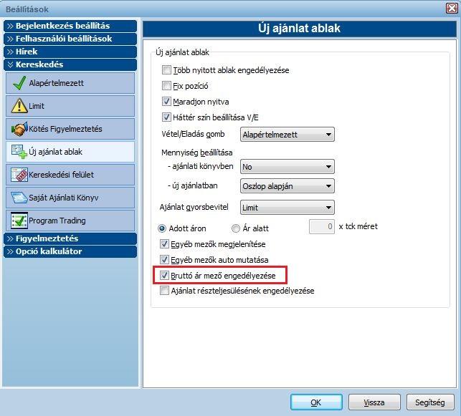Click the Kereskedési felület icon
The image size is (461, 416).
[x=19, y=175]
